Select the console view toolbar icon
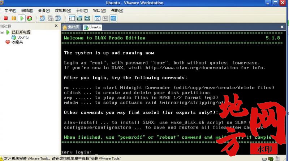The width and height of the screenshot is (289, 161). tap(113, 18)
